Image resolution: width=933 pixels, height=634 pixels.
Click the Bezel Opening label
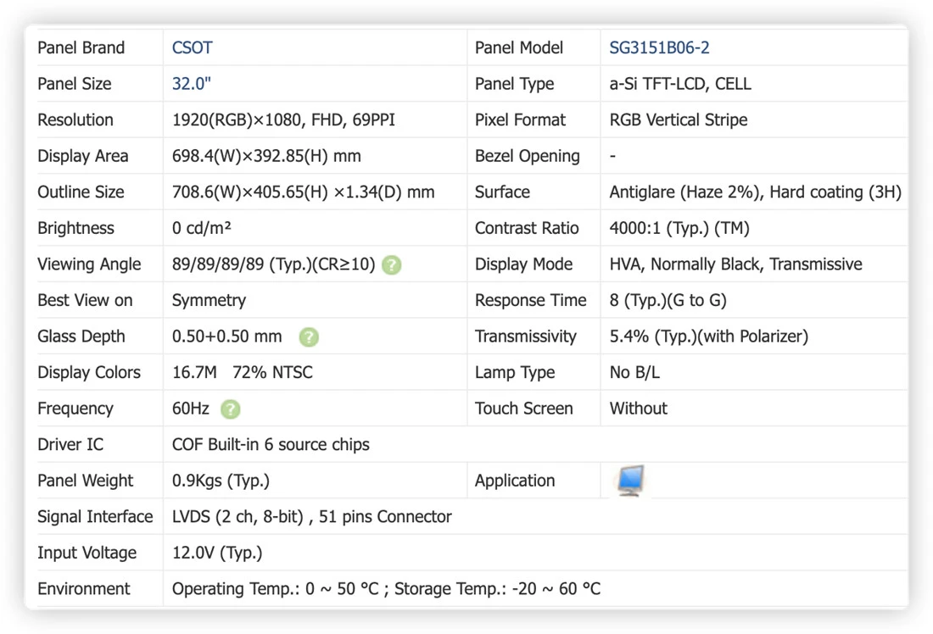coord(528,156)
